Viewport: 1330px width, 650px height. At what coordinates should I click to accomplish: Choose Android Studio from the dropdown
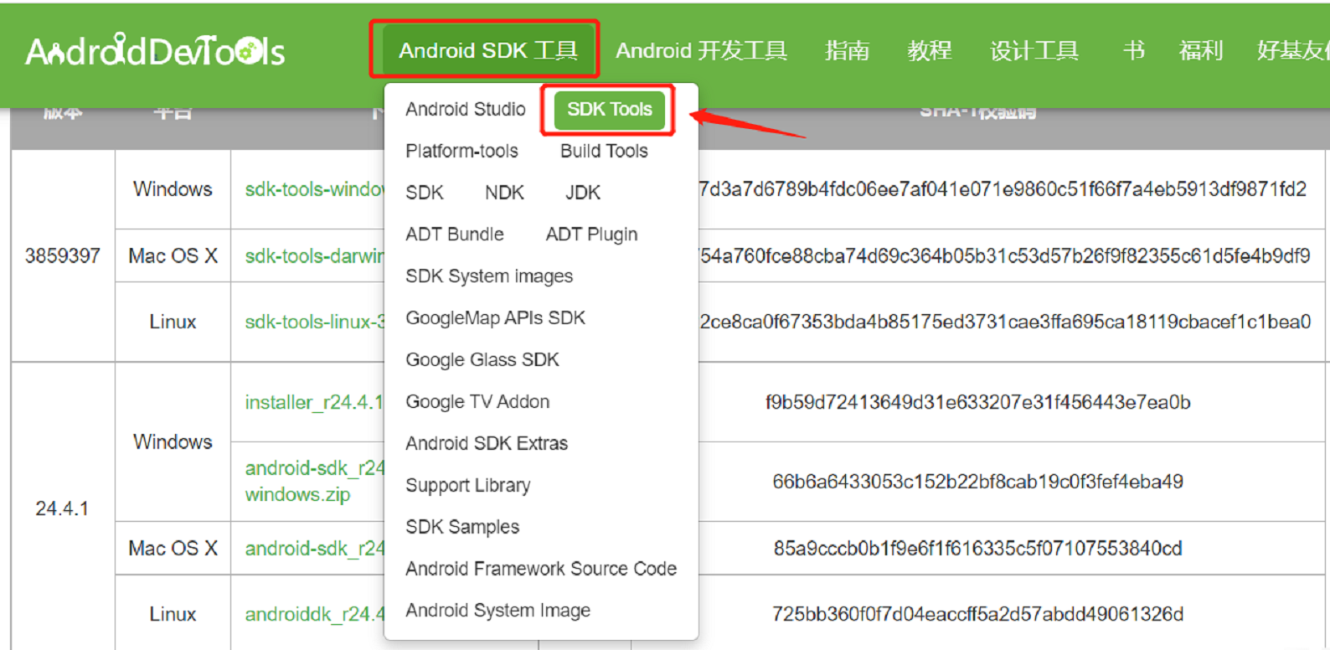tap(466, 109)
